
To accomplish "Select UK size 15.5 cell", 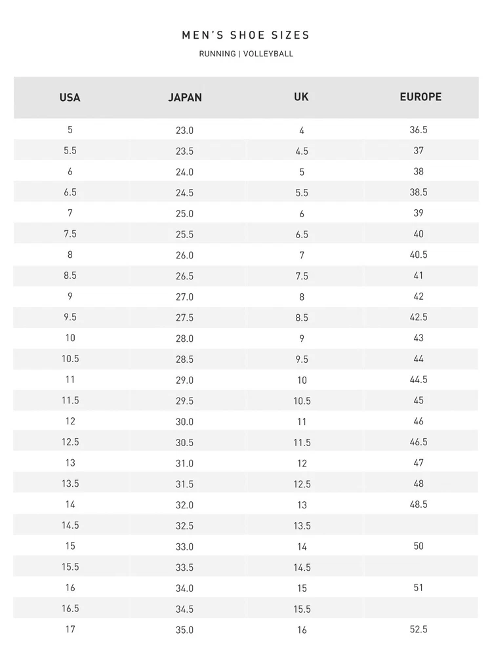I will 302,609.
